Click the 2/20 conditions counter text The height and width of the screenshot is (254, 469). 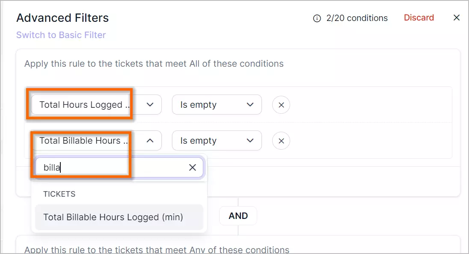[357, 18]
